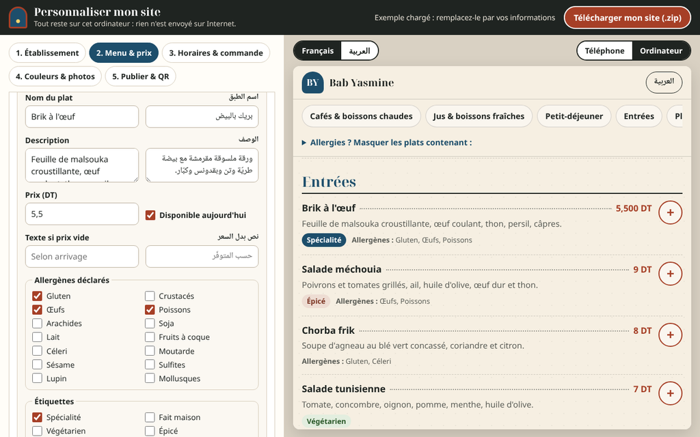Add Brik à l'œuf with plus icon
The image size is (700, 437).
(670, 213)
